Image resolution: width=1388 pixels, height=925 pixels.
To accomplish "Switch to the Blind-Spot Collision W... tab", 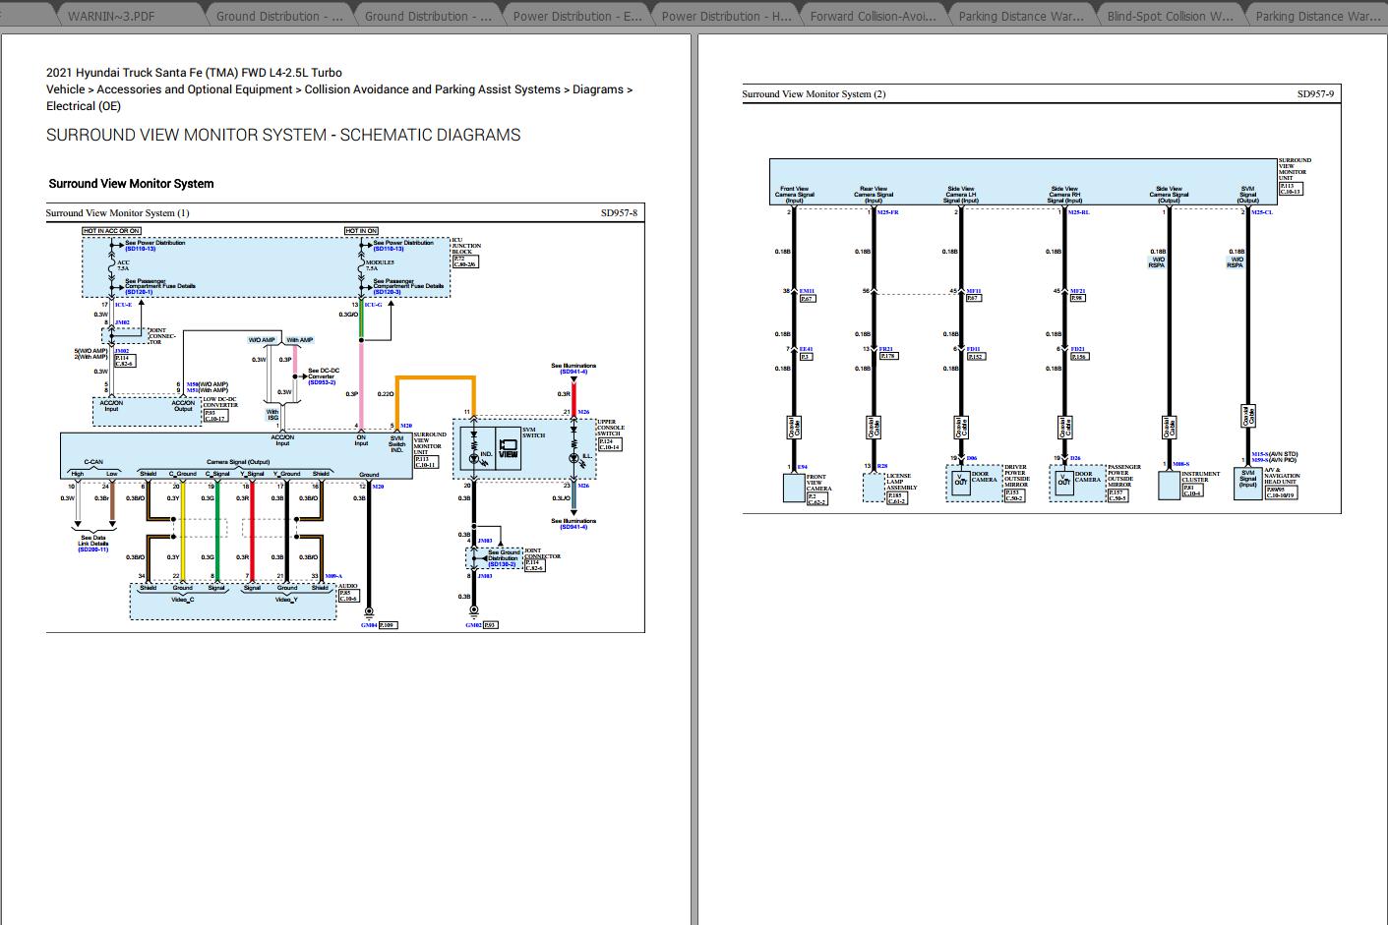I will pyautogui.click(x=1170, y=16).
